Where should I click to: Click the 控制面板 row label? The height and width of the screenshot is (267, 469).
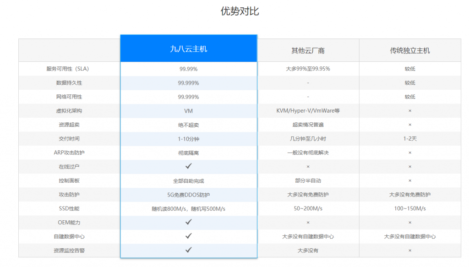click(x=69, y=180)
